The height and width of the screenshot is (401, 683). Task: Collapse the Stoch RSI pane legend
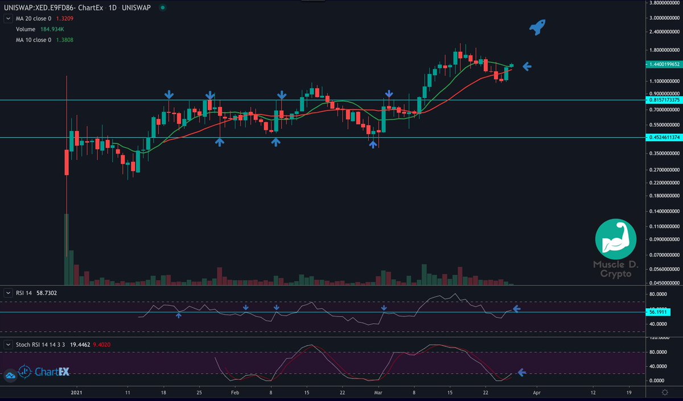8,345
